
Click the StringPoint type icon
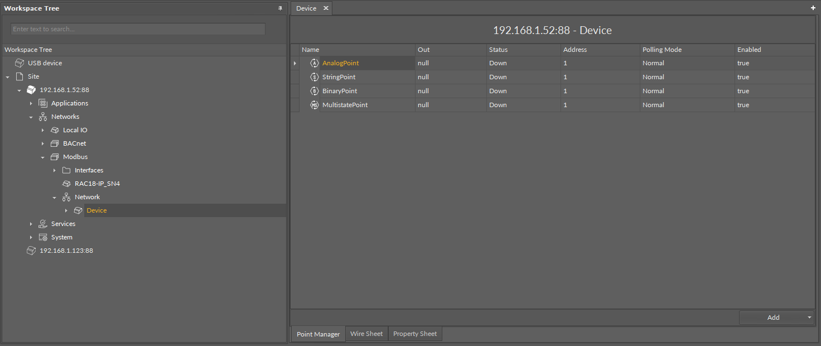point(314,77)
